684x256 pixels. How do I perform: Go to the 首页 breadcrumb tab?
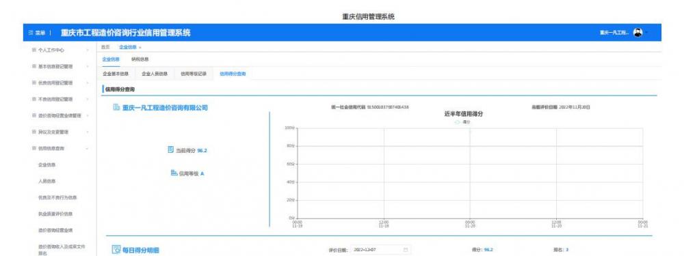105,47
